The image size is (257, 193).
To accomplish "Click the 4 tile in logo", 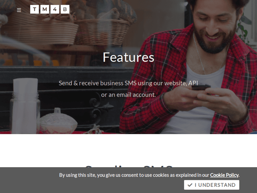I will click(55, 9).
